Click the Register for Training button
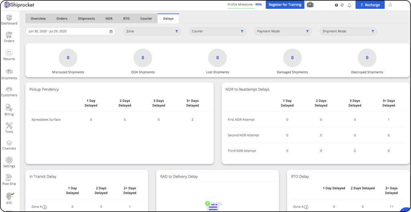 (285, 5)
